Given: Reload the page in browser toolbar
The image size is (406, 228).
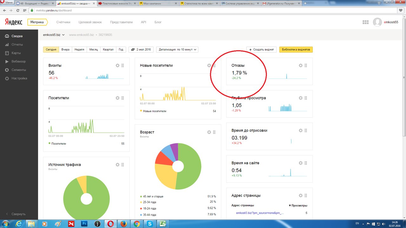Looking at the screenshot, I should point(18,10).
